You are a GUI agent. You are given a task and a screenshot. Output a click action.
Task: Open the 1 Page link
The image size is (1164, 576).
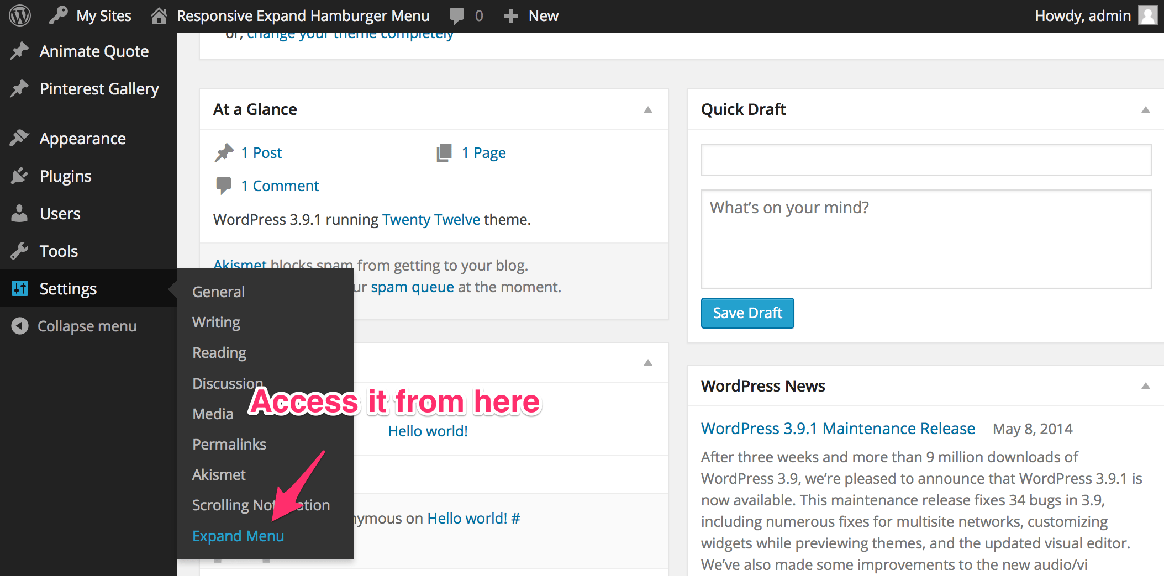(x=484, y=152)
